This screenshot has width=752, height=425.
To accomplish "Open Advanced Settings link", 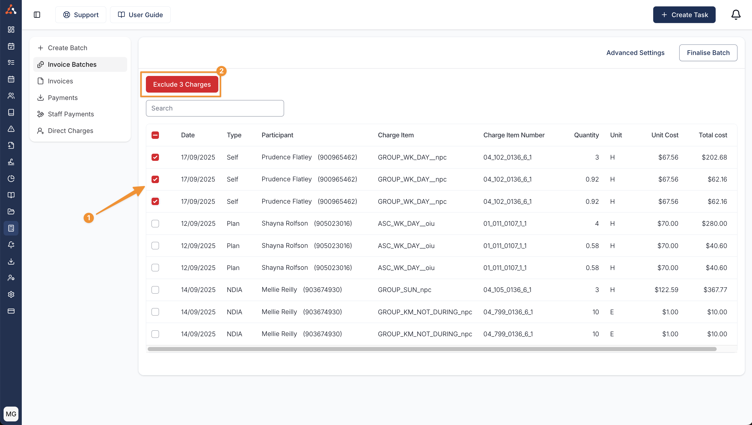I will [x=635, y=53].
